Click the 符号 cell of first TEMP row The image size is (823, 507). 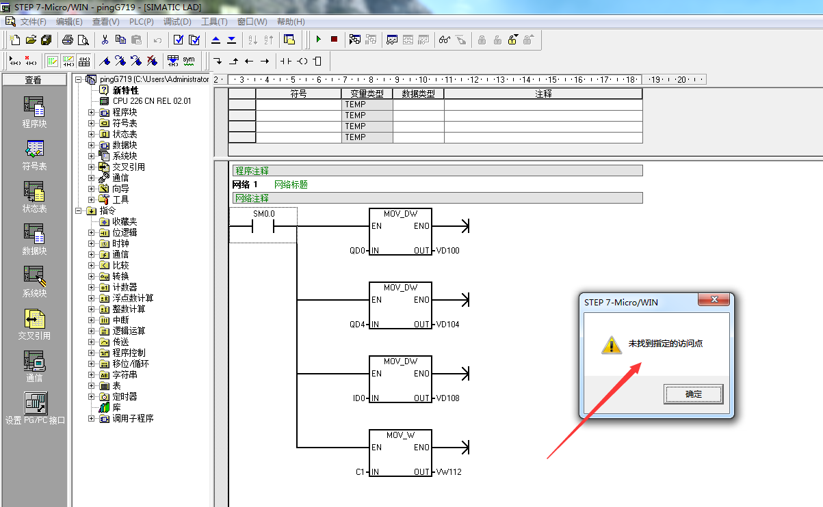298,105
